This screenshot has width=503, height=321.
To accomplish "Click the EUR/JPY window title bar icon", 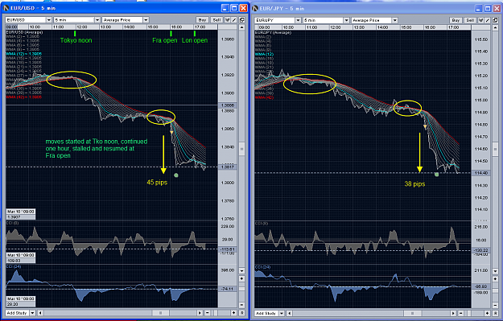I will click(256, 8).
